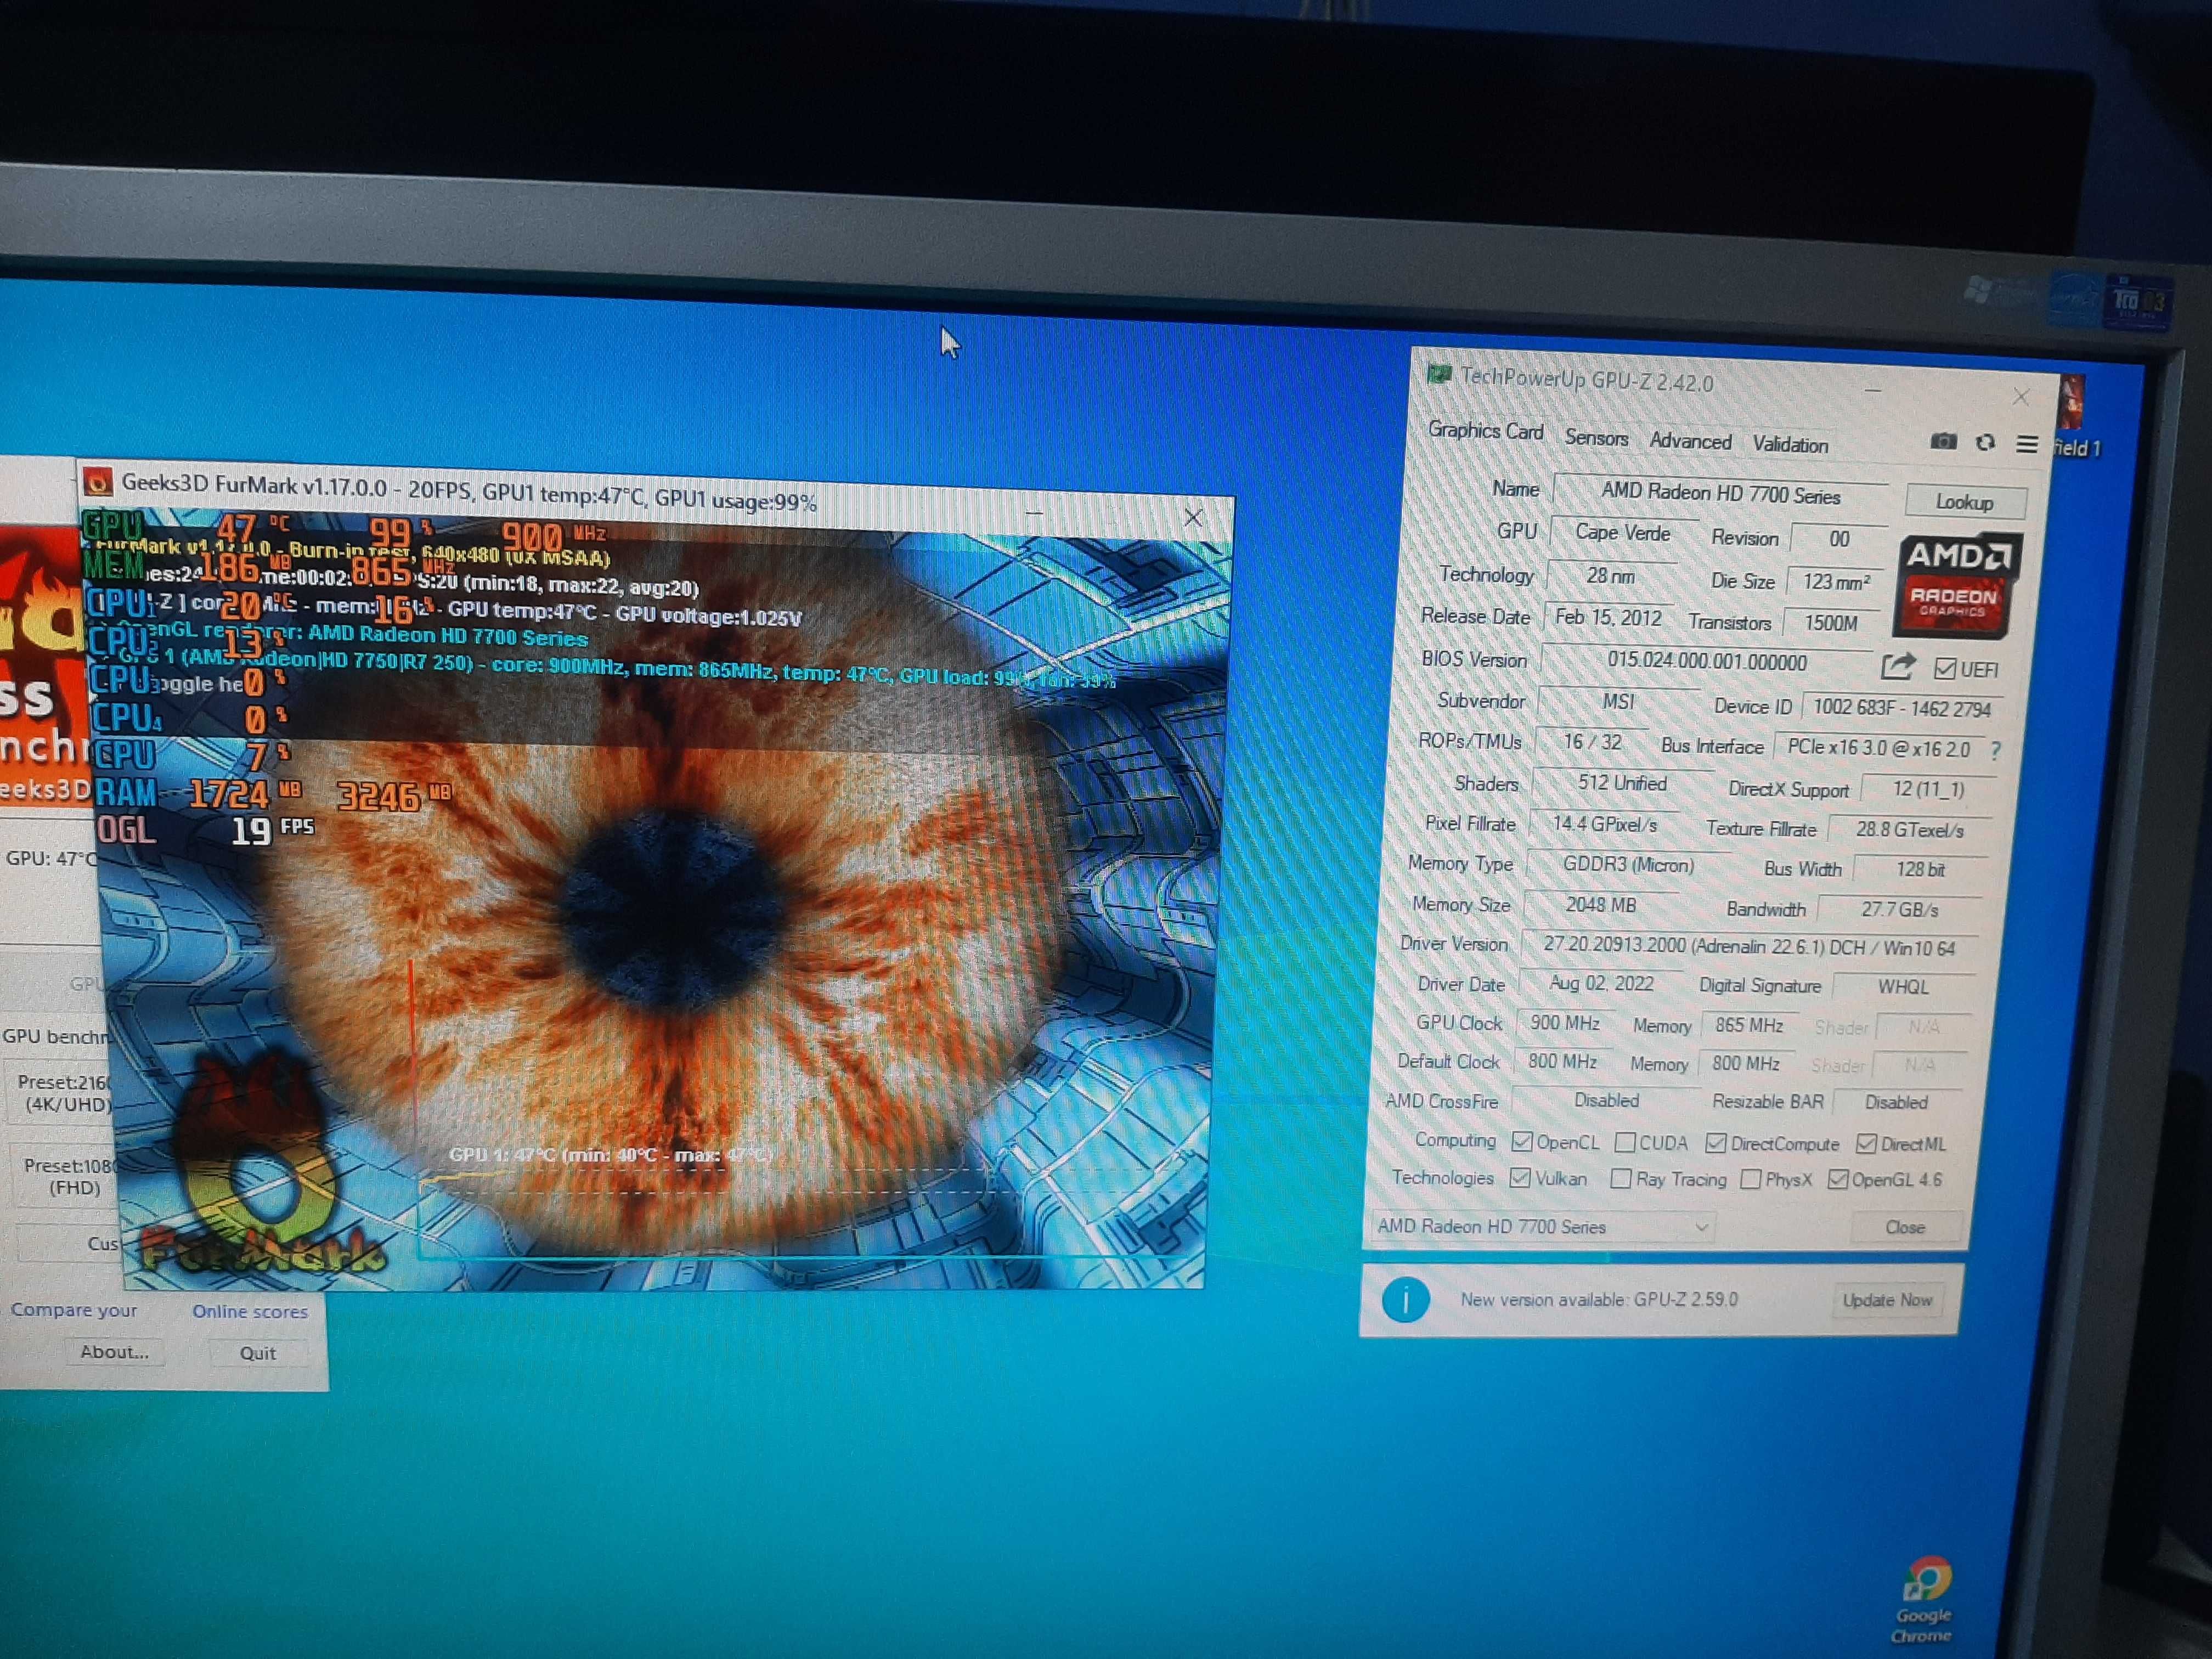
Task: Toggle the OpenGL 4.6 checkbox
Action: [x=1838, y=1180]
